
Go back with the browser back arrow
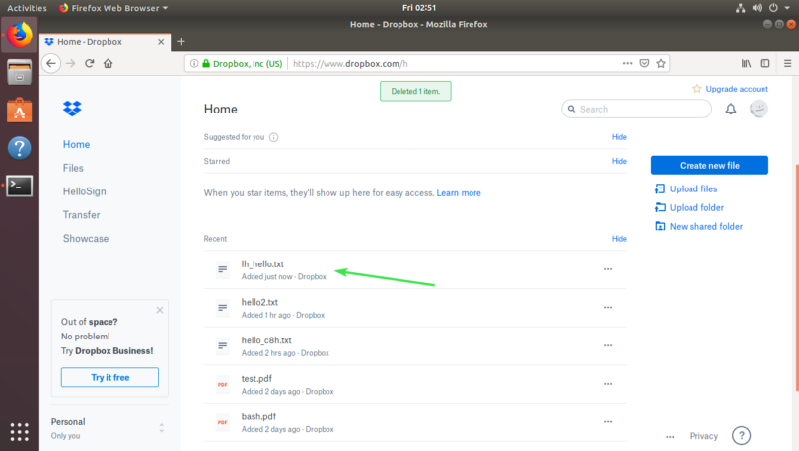pos(51,64)
